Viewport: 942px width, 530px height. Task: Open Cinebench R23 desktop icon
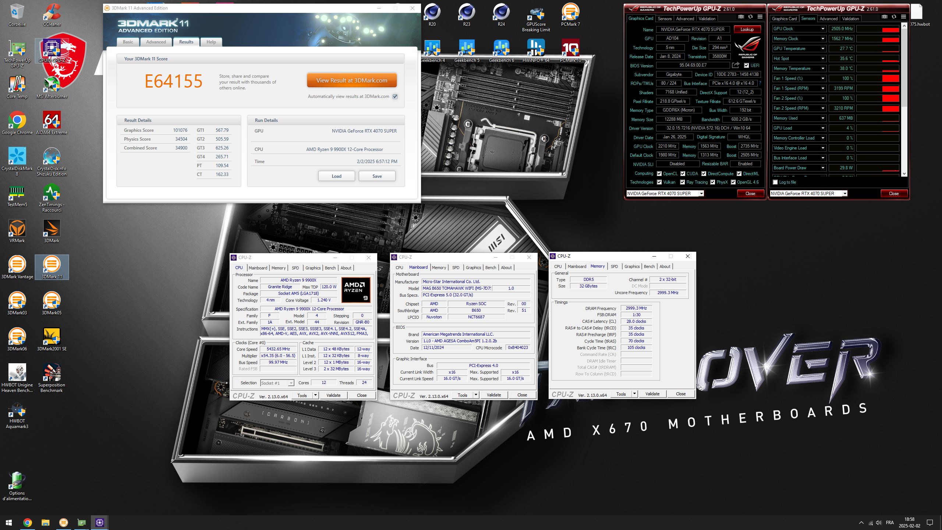[467, 15]
